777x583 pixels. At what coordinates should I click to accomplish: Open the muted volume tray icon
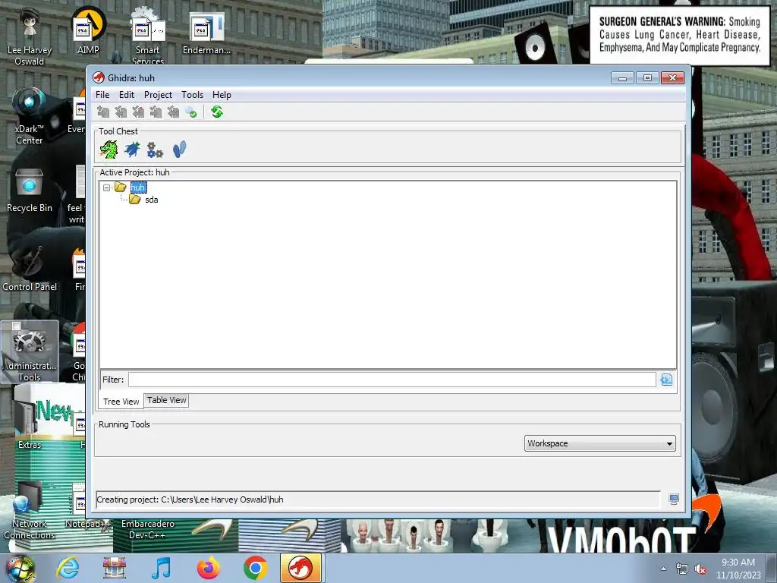(x=700, y=569)
